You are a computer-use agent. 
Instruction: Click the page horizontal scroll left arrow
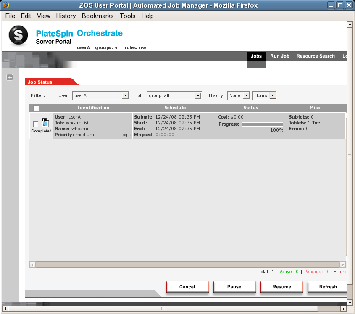pos(5,309)
